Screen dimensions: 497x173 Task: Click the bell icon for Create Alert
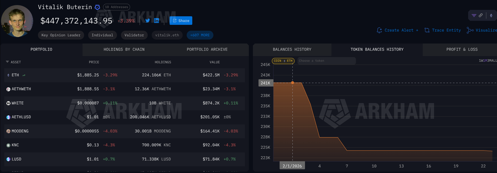pyautogui.click(x=379, y=30)
